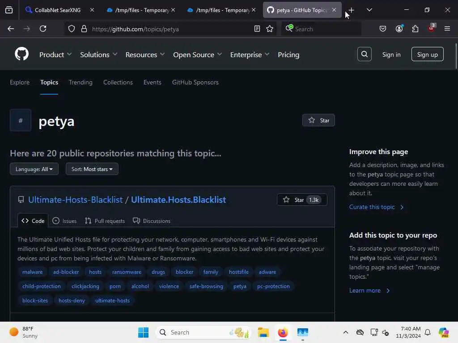
Task: Expand the Resources menu
Action: (x=145, y=54)
